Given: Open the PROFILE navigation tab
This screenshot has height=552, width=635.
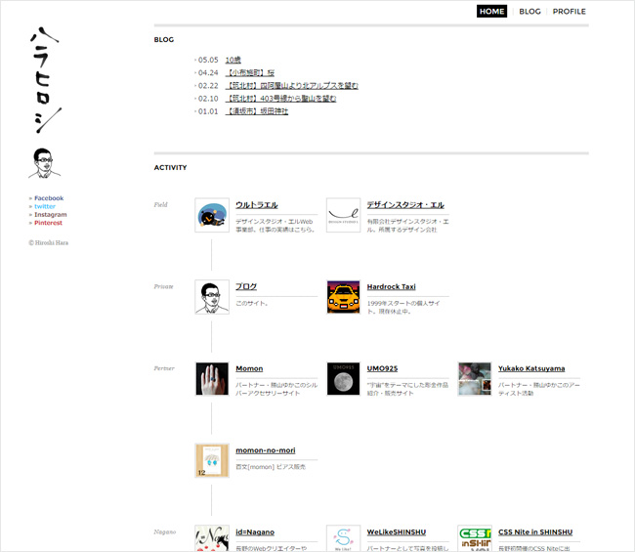Looking at the screenshot, I should coord(569,12).
